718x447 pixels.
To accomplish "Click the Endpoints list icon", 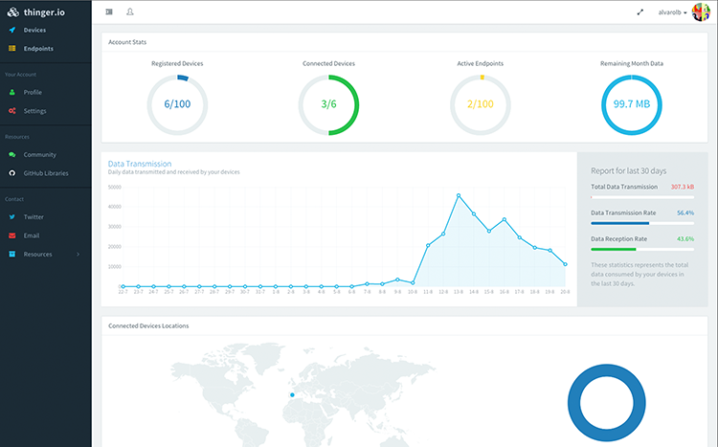I will [12, 48].
